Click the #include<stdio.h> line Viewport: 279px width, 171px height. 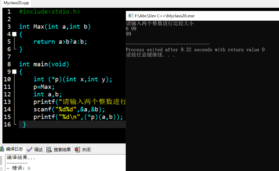coord(50,12)
